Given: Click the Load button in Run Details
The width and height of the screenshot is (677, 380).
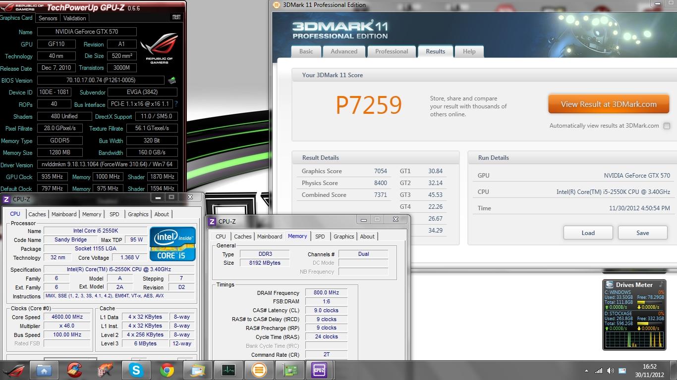Looking at the screenshot, I should [588, 233].
